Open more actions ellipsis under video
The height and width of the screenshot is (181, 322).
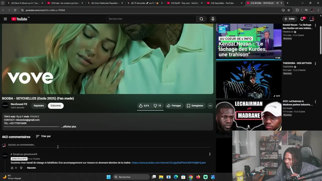210,106
